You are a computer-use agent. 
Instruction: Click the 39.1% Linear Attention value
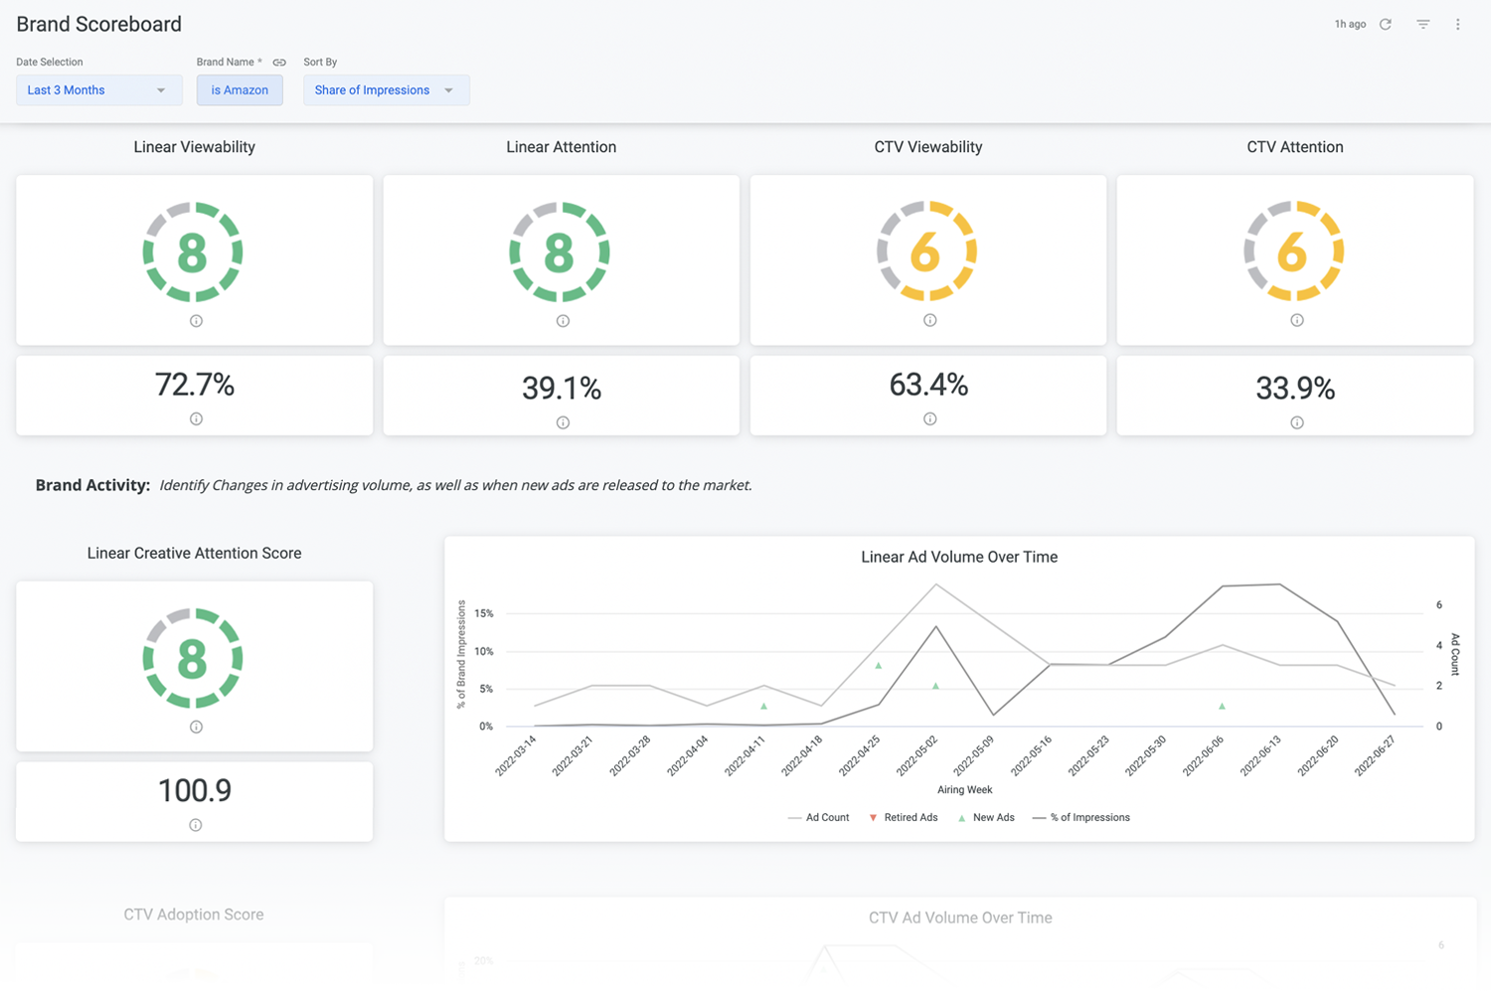[562, 389]
